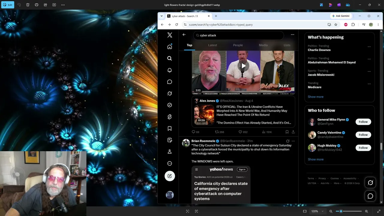Switch to the Media tab
The image size is (384, 216).
coord(263,45)
